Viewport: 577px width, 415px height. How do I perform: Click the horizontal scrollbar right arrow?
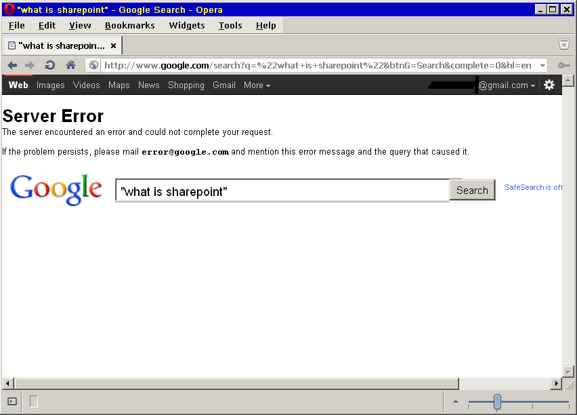coord(556,383)
